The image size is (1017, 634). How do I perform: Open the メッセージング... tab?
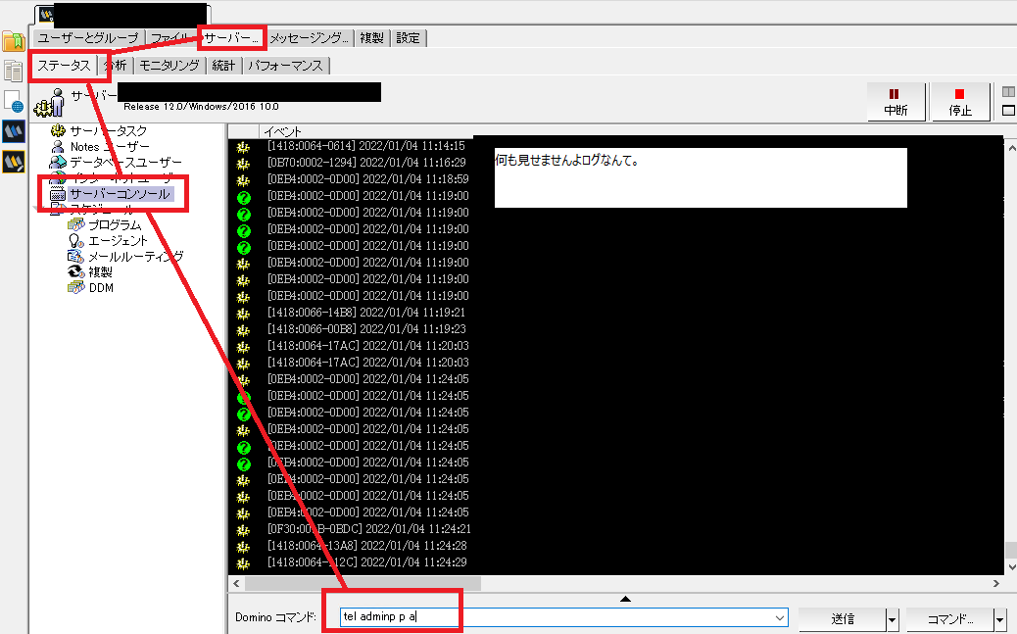[310, 38]
